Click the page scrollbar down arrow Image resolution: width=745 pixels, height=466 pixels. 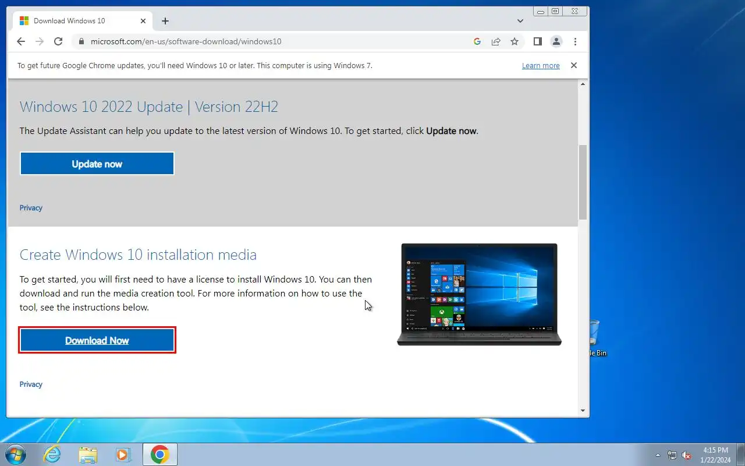(583, 410)
